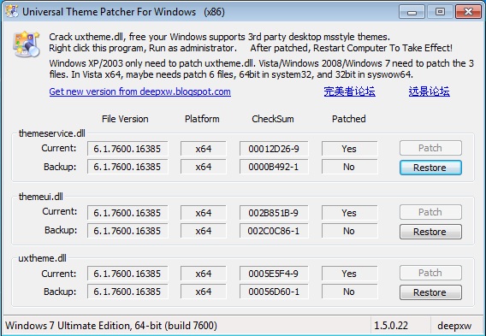Select themeui.dll backup file version field
The width and height of the screenshot is (486, 336).
(127, 231)
